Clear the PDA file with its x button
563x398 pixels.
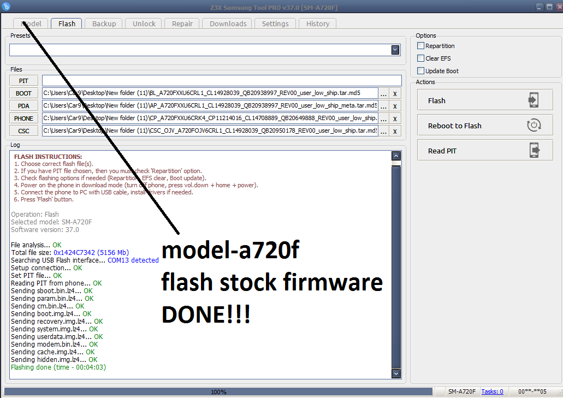pos(395,106)
